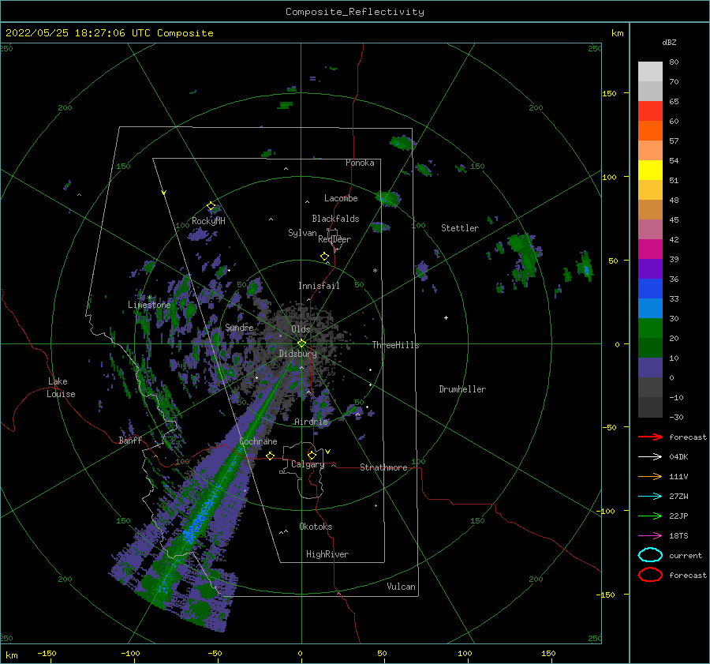The image size is (710, 664).
Task: Click the Vulcan label
Action: coord(401,587)
